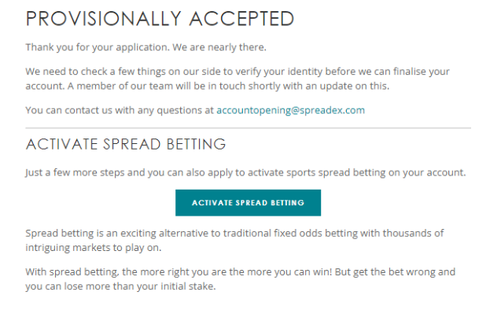Click the 'intriguing markets to play on' line

point(94,248)
